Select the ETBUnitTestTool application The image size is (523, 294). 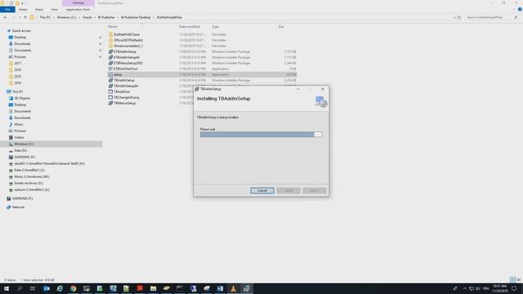coord(125,69)
